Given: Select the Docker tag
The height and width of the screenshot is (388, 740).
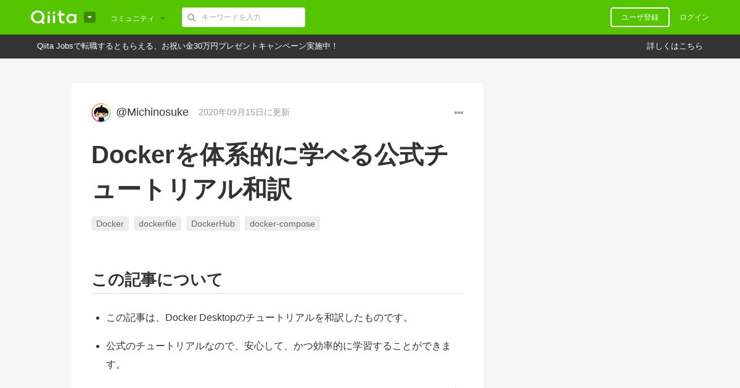Looking at the screenshot, I should pos(110,224).
